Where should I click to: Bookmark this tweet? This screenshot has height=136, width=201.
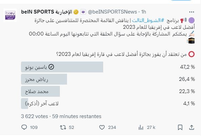tap(180, 128)
